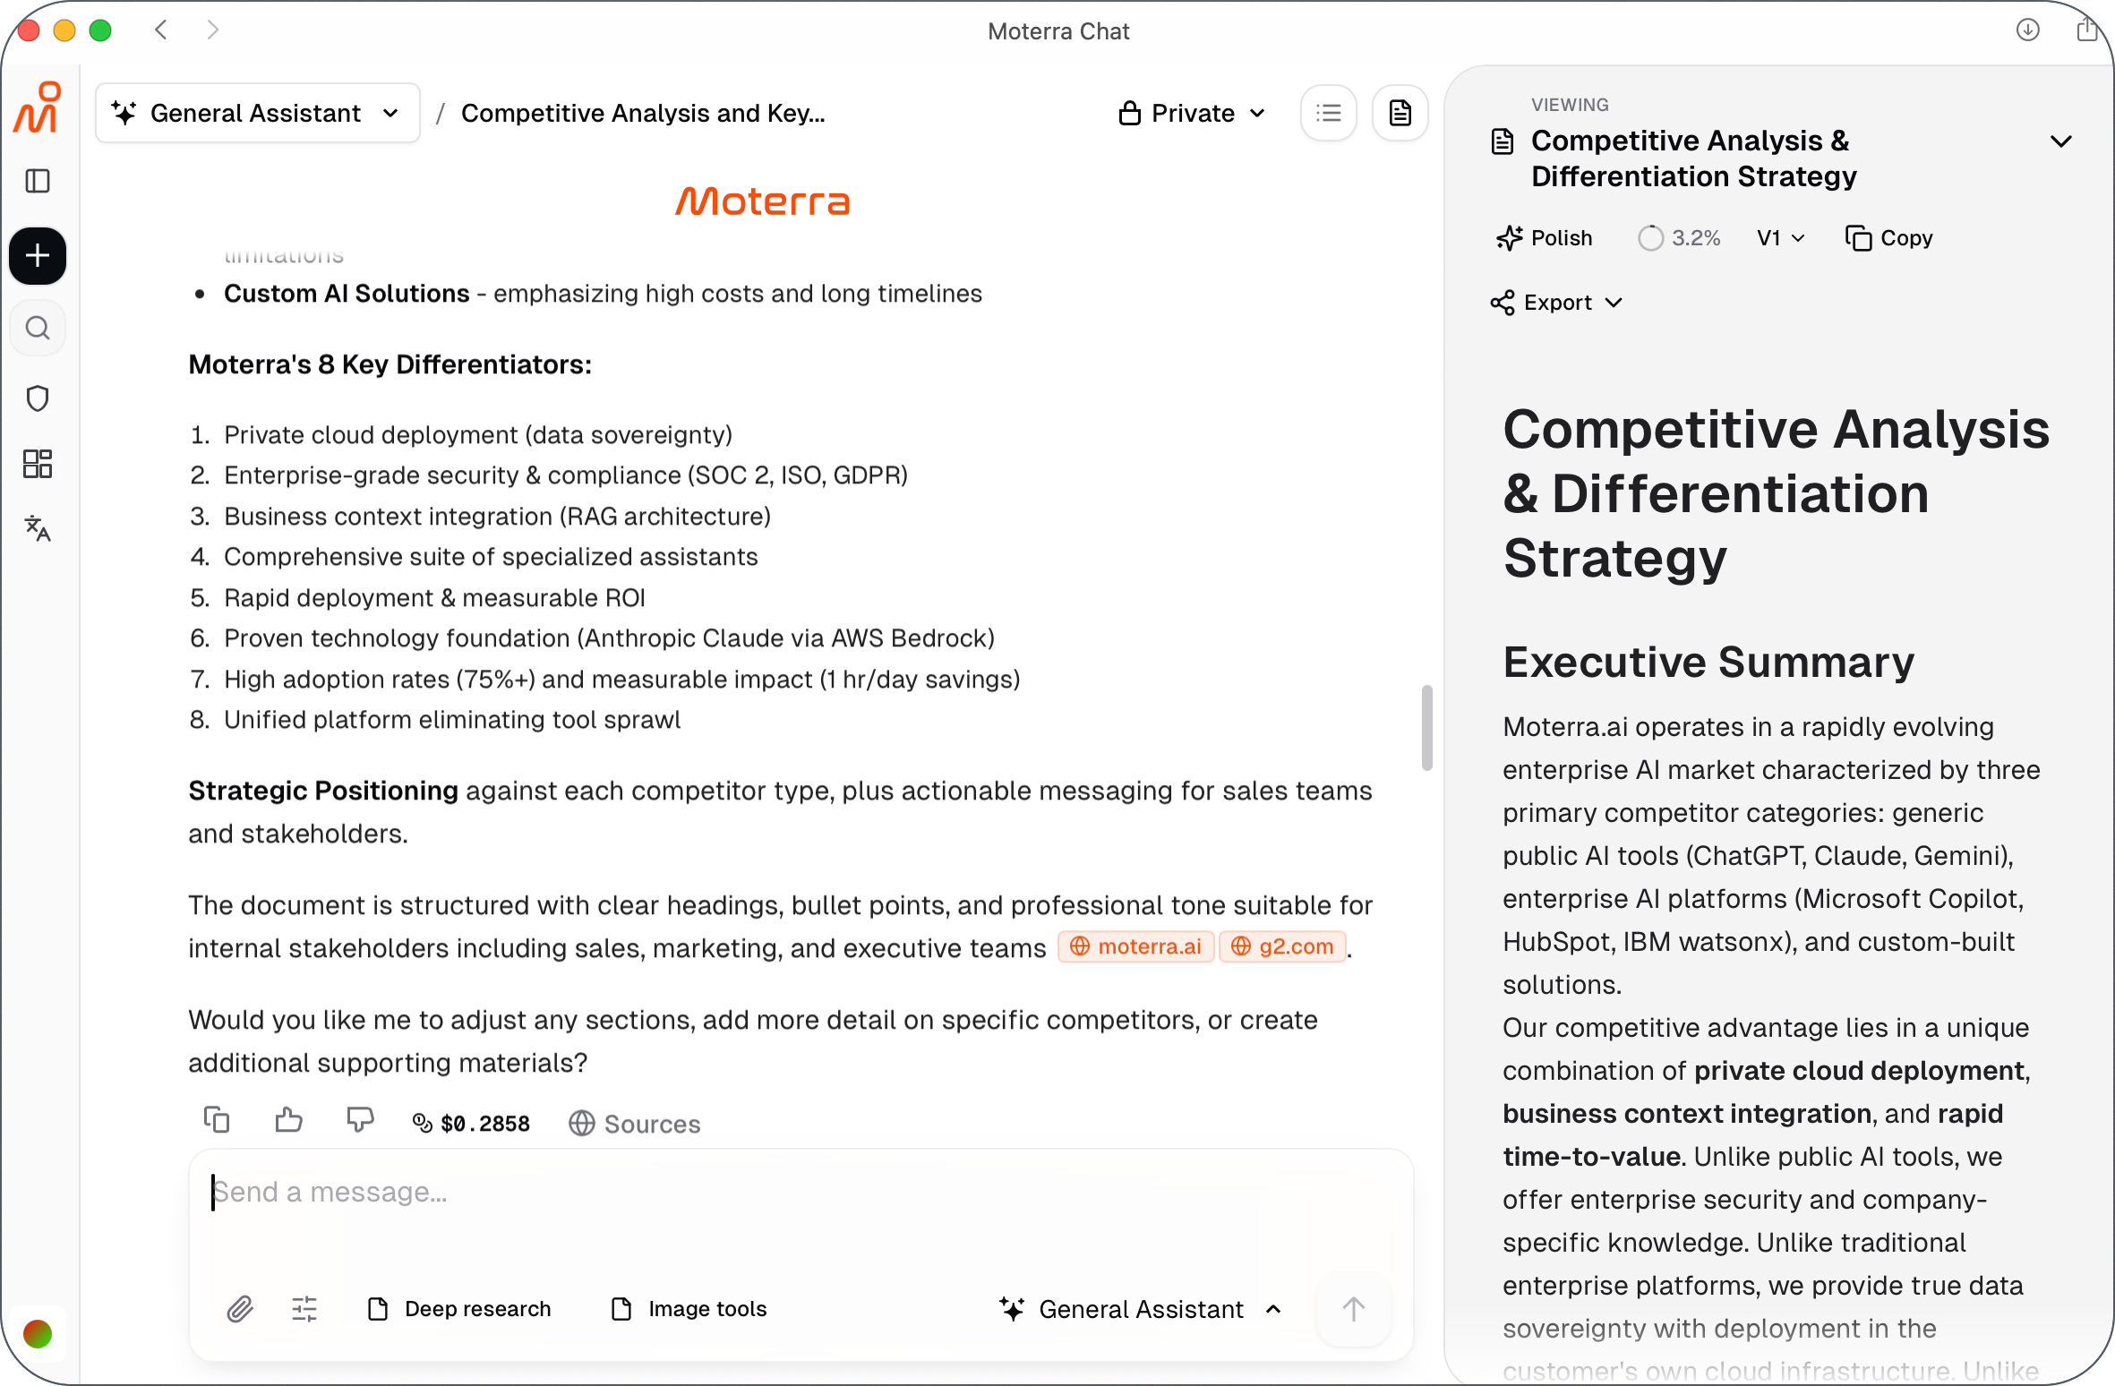Click the user avatar at sidebar bottom

pyautogui.click(x=38, y=1334)
